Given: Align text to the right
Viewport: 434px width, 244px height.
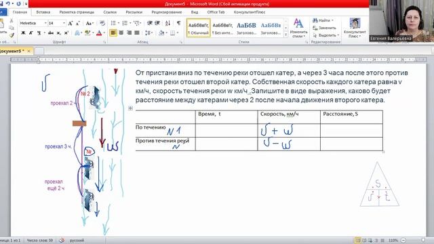Looking at the screenshot, I should pos(129,33).
